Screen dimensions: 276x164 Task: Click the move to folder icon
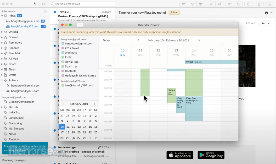pyautogui.click(x=230, y=4)
